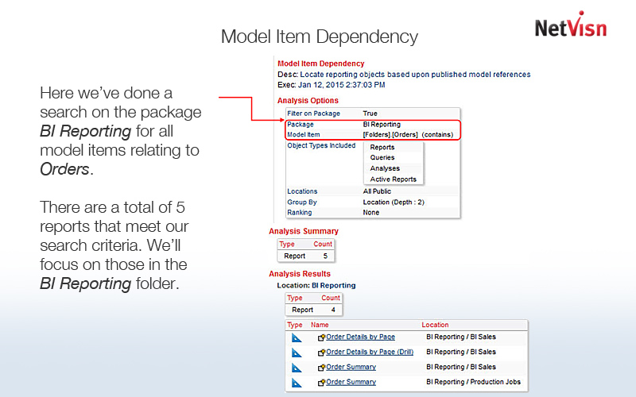Open Order Summary link in Production Jobs
The height and width of the screenshot is (397, 636).
(351, 383)
